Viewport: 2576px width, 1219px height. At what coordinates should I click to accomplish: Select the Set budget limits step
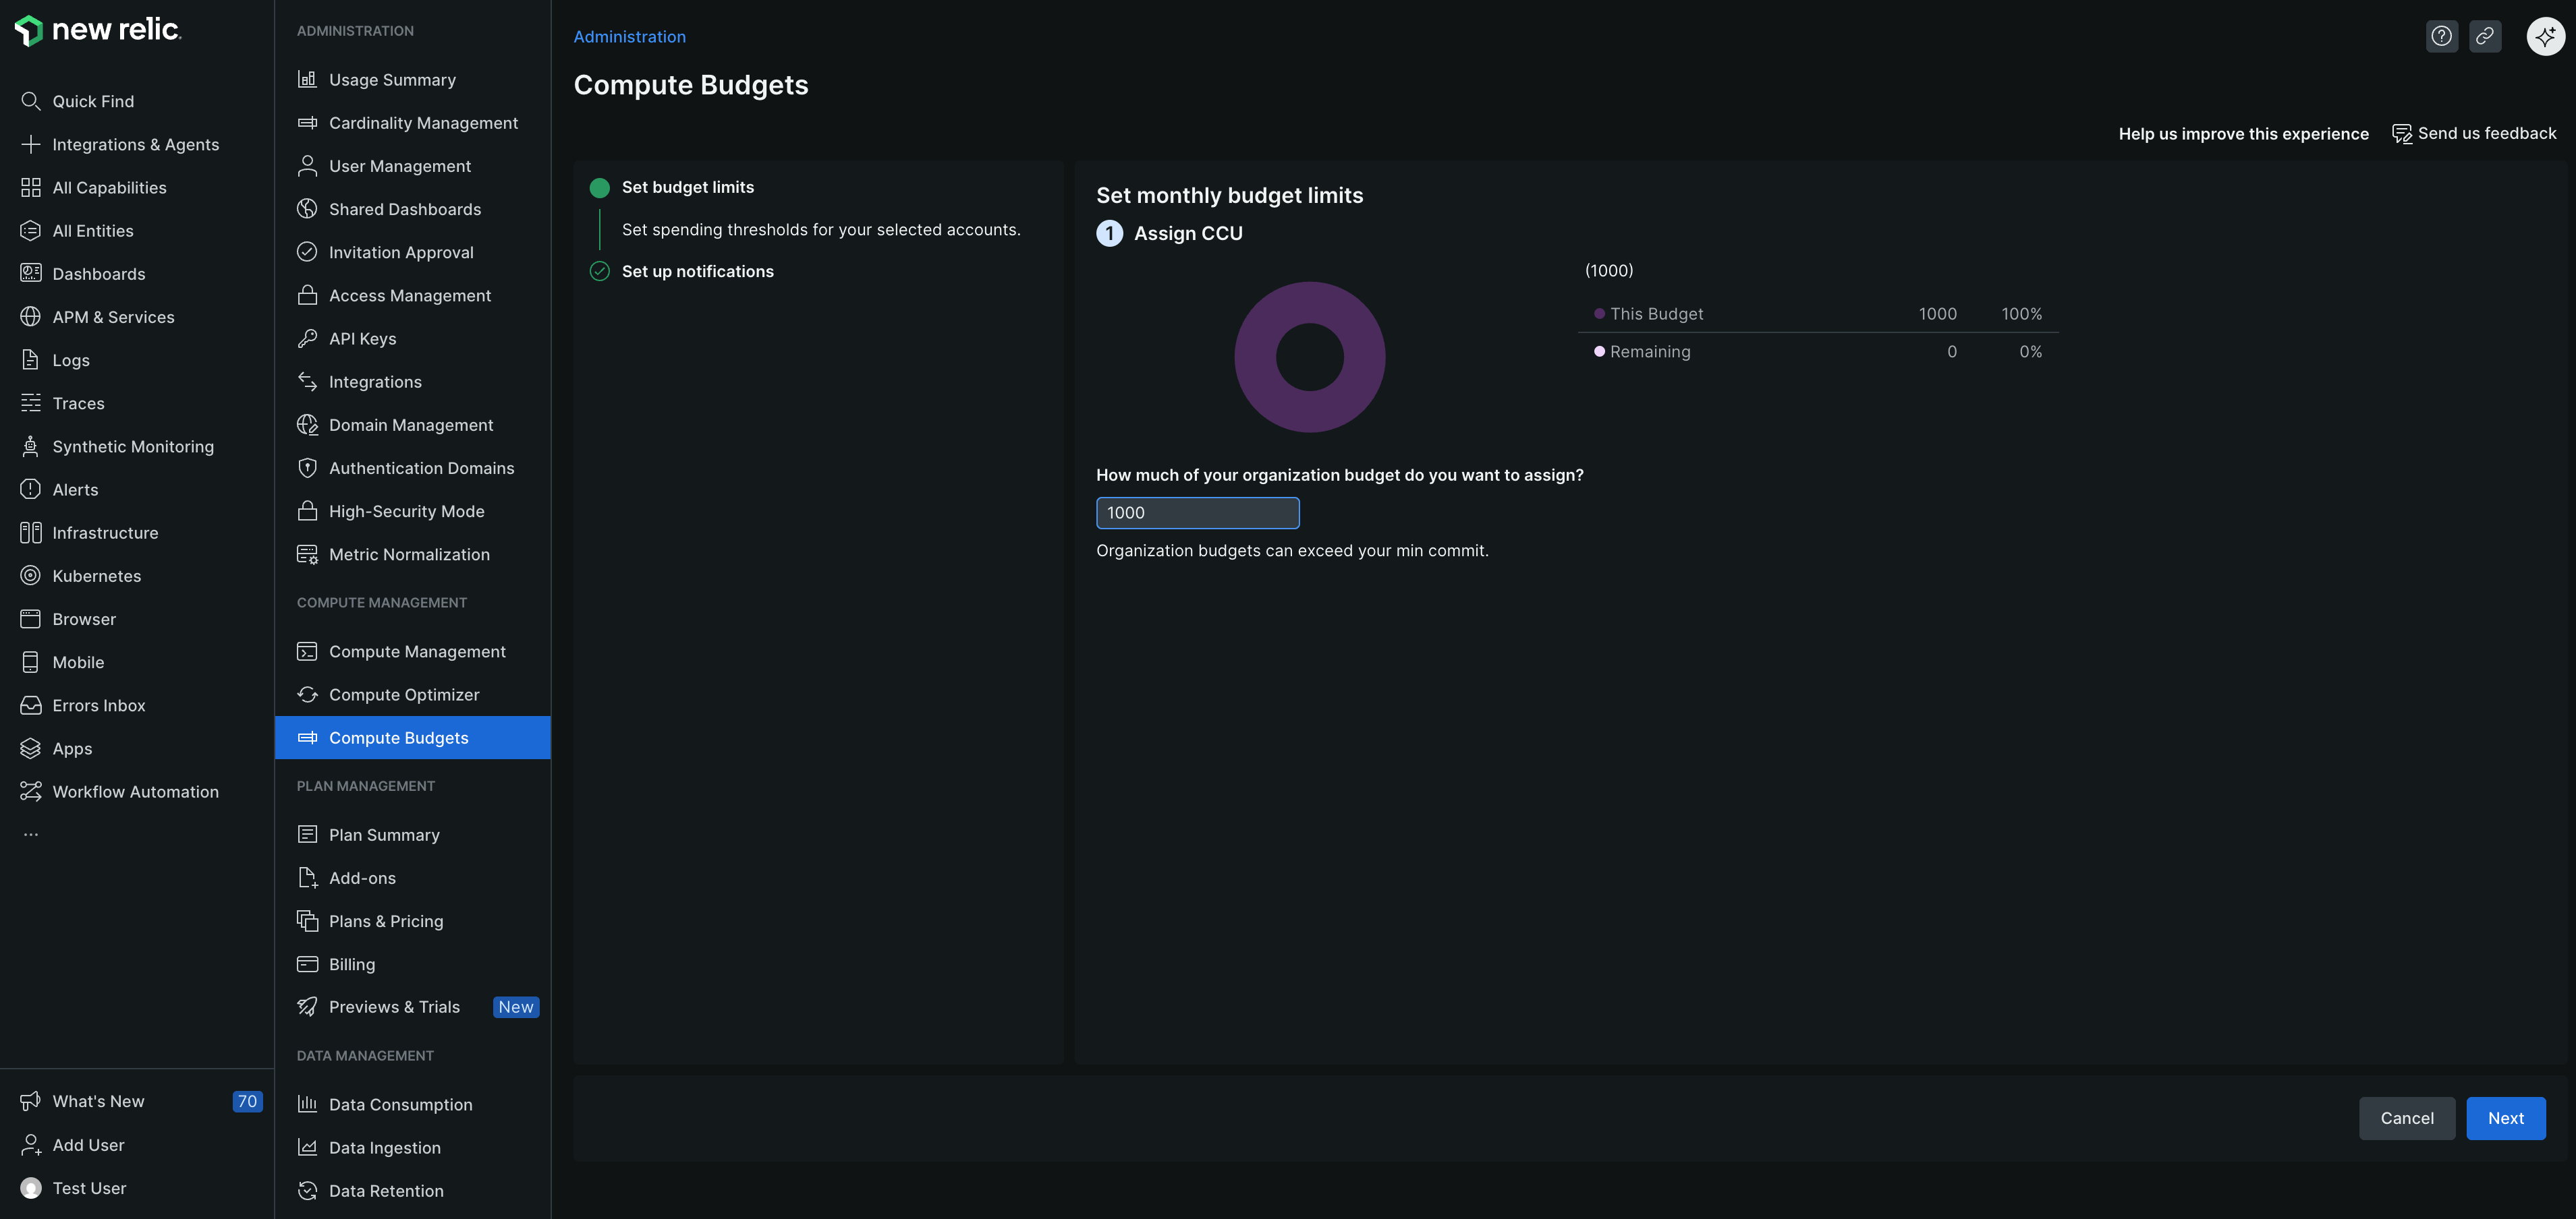point(687,188)
